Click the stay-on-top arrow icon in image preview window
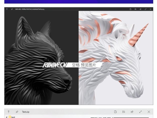The image size is (157, 118). 7,9
